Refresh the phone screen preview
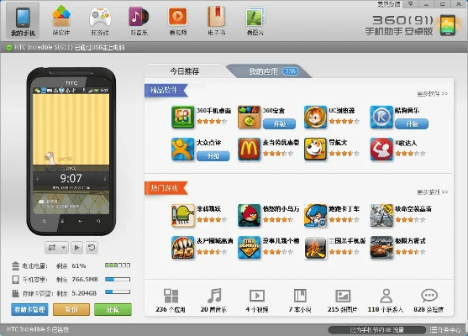This screenshot has height=336, width=468. 92,247
